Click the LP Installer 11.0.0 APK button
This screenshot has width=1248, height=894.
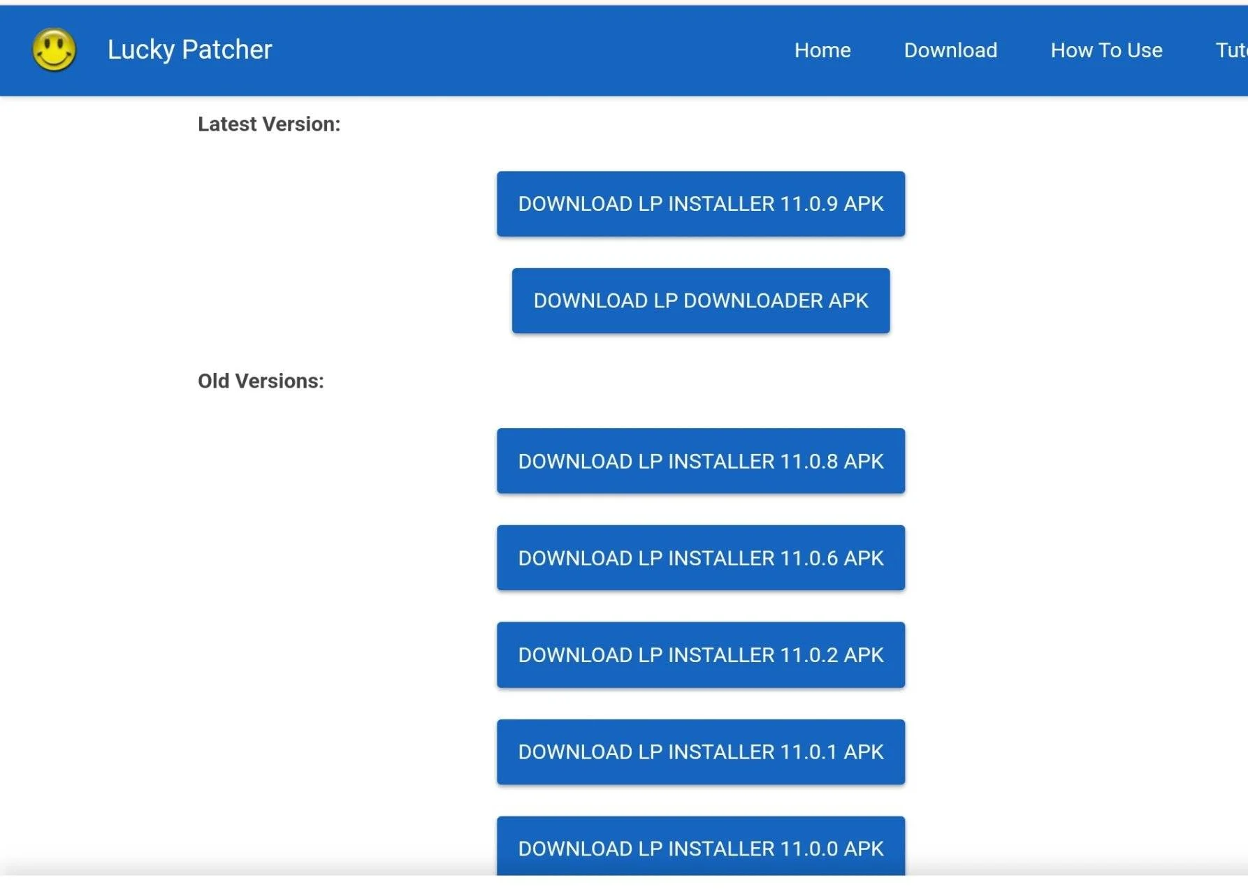pyautogui.click(x=701, y=847)
